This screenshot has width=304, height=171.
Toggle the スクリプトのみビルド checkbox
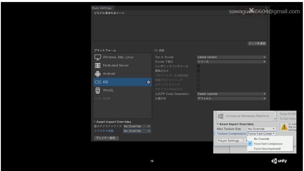198,89
